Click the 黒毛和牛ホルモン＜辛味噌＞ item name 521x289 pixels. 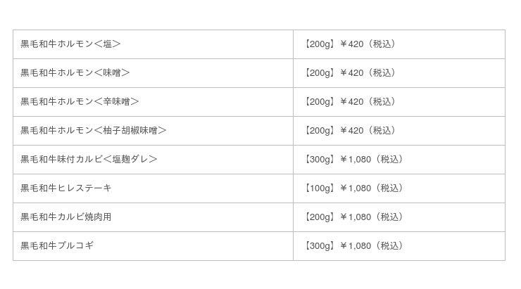[80, 102]
